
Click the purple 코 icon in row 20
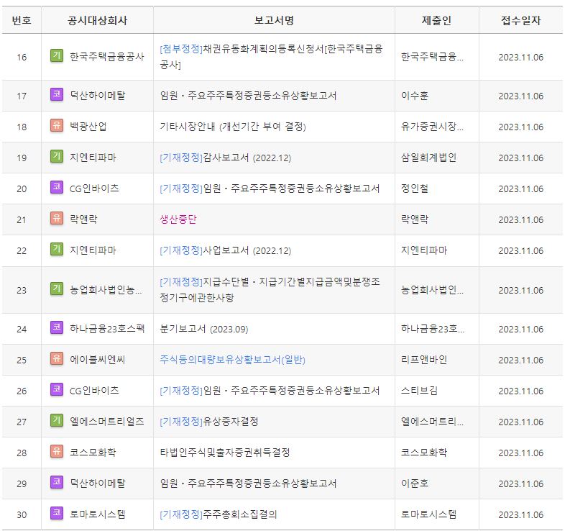click(57, 188)
